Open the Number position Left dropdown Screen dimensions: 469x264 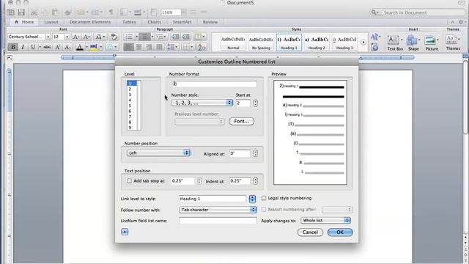[158, 153]
